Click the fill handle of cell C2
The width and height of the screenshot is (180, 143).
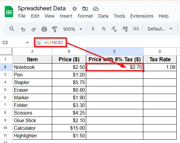click(143, 71)
